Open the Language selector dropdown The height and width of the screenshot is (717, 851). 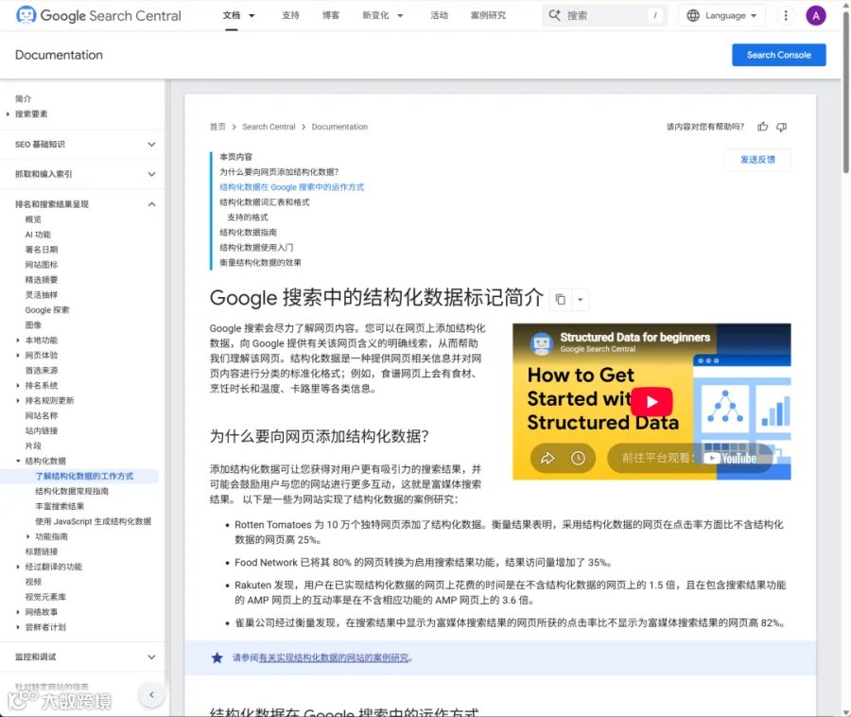[721, 15]
